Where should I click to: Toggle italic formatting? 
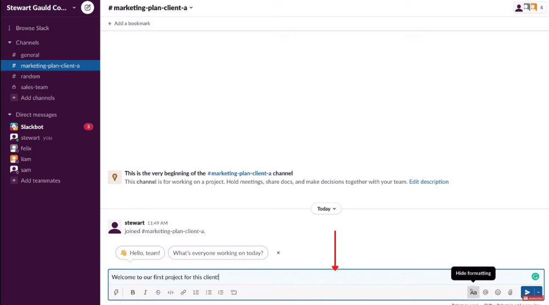coord(145,292)
